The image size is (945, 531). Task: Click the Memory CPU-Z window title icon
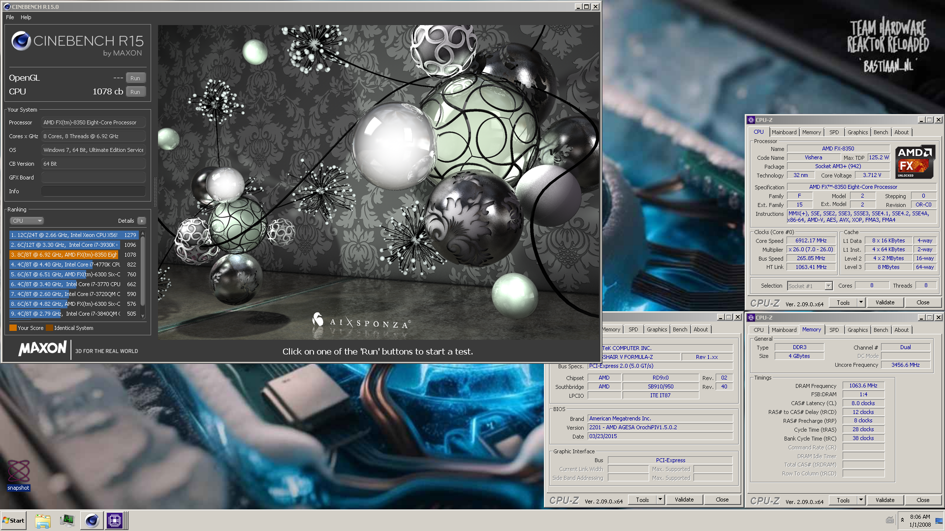[751, 318]
